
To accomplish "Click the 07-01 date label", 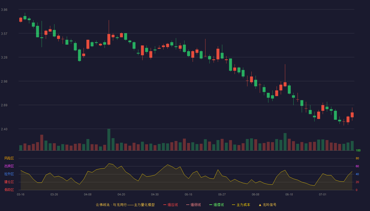I will (323, 194).
